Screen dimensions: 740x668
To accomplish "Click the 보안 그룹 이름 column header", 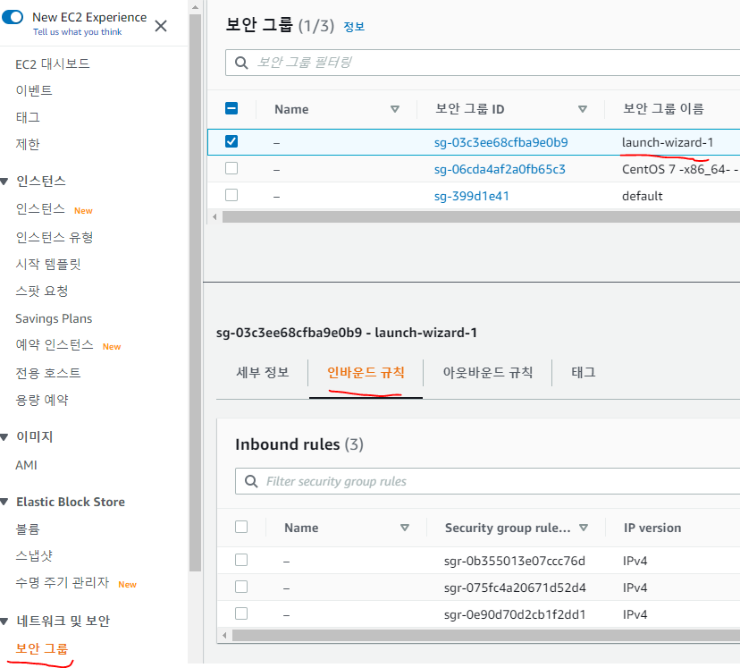I will [663, 109].
